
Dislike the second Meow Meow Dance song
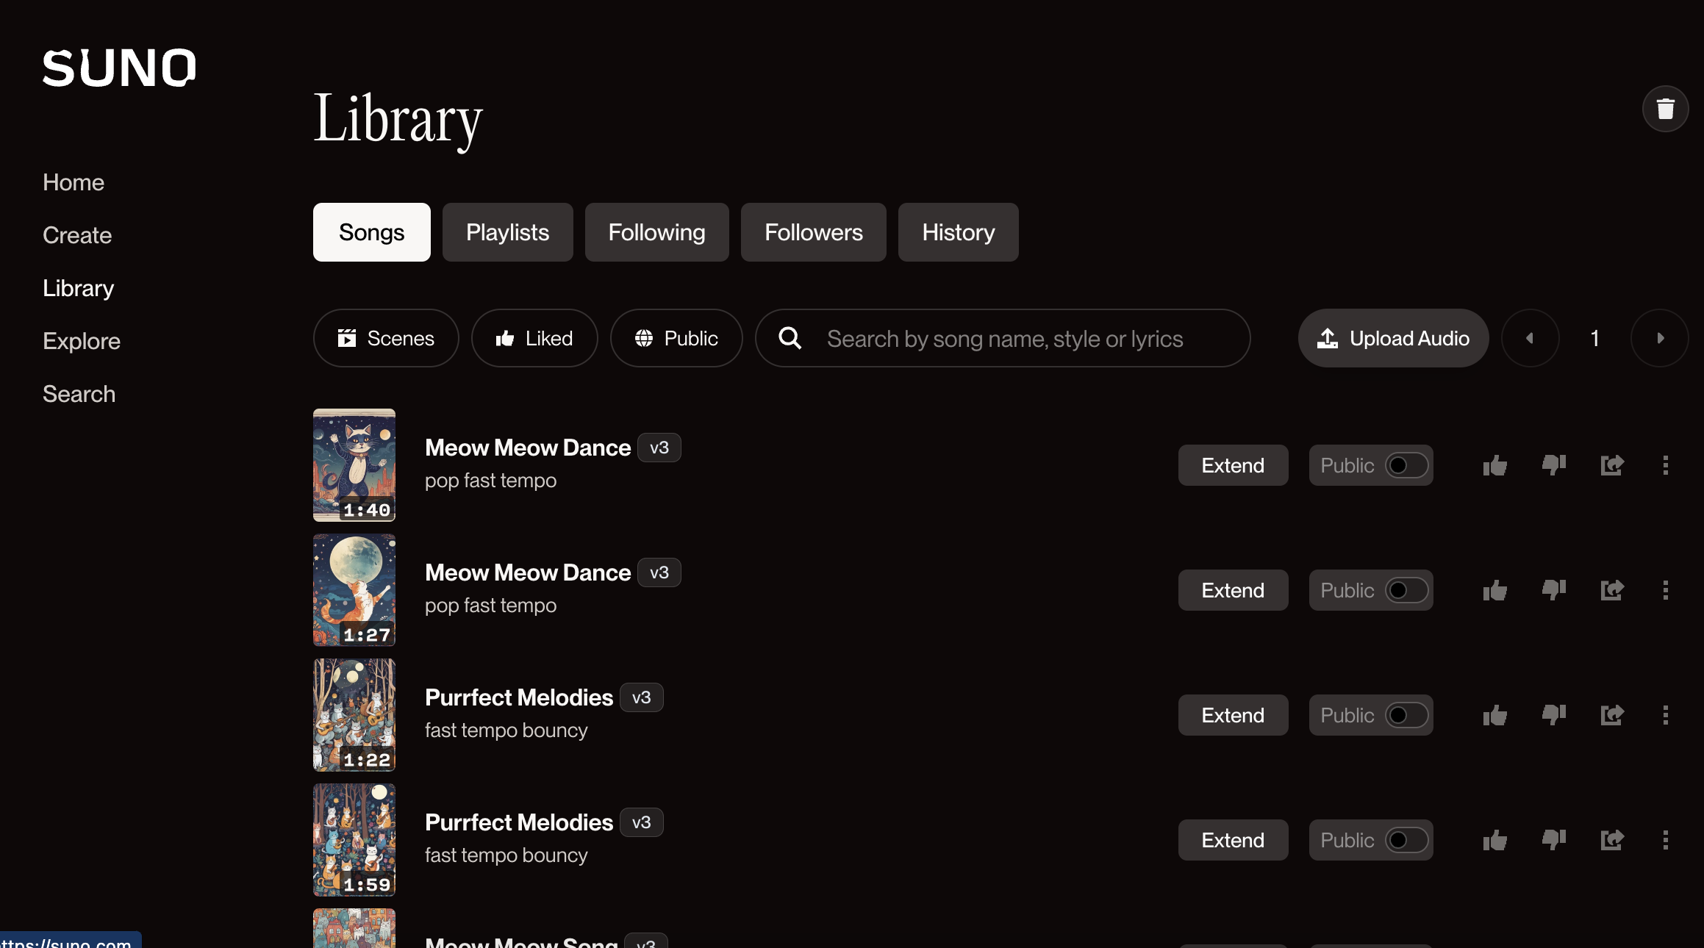click(1553, 590)
